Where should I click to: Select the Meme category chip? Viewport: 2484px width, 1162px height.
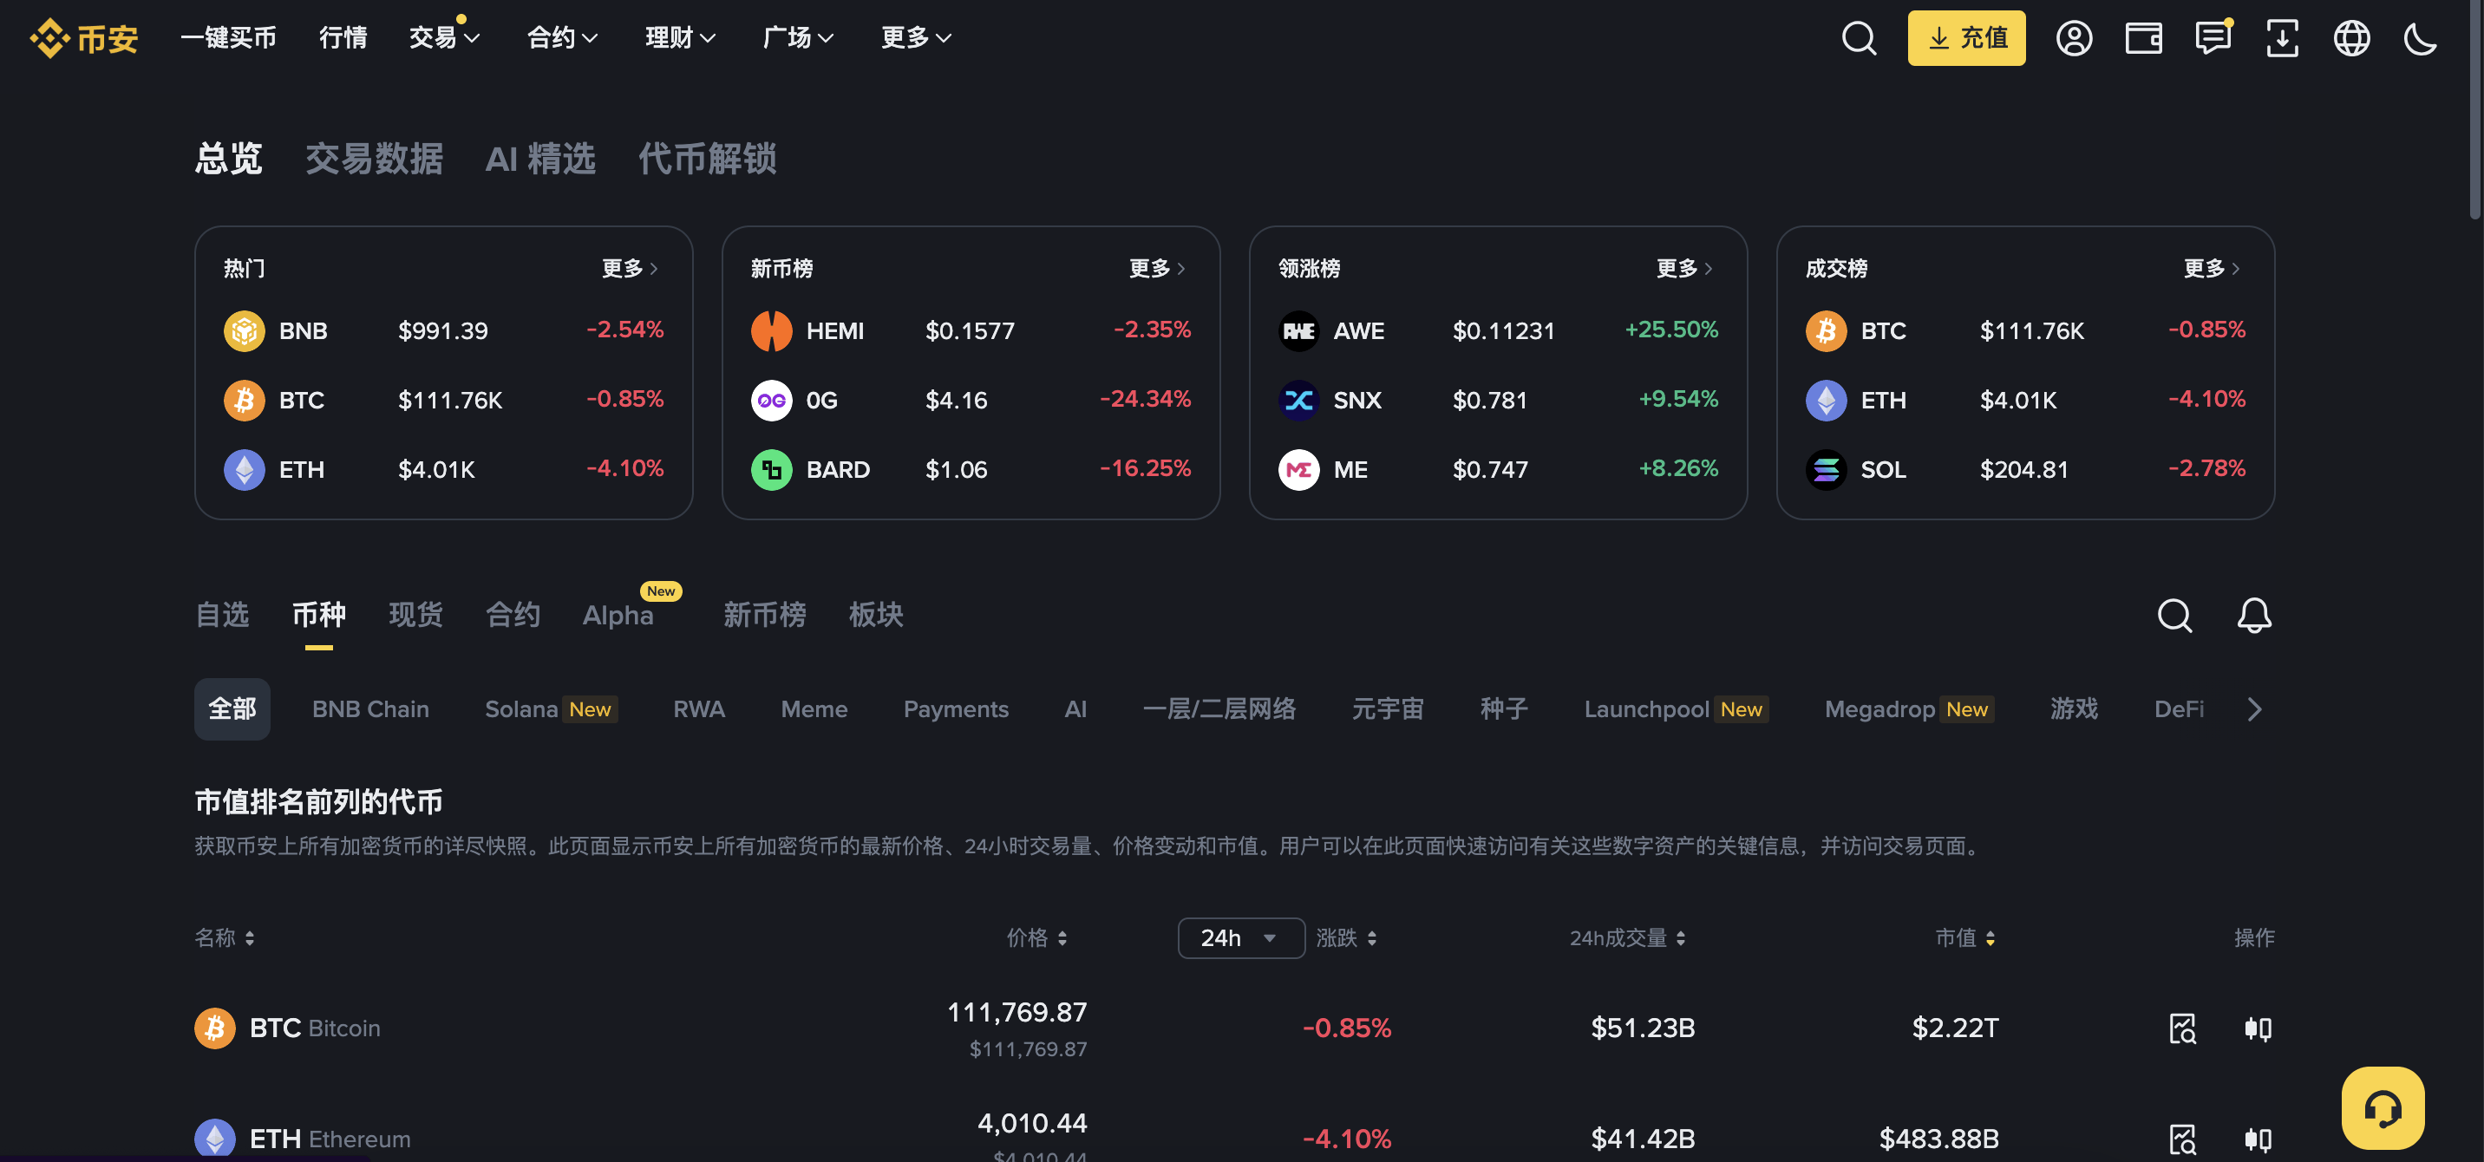tap(814, 708)
